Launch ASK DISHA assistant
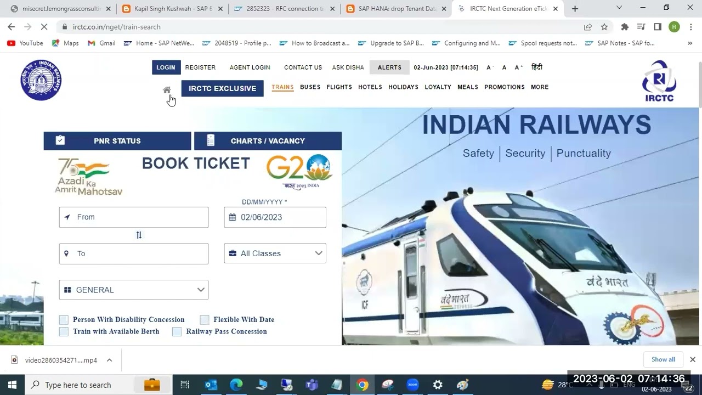702x395 pixels. pos(348,67)
